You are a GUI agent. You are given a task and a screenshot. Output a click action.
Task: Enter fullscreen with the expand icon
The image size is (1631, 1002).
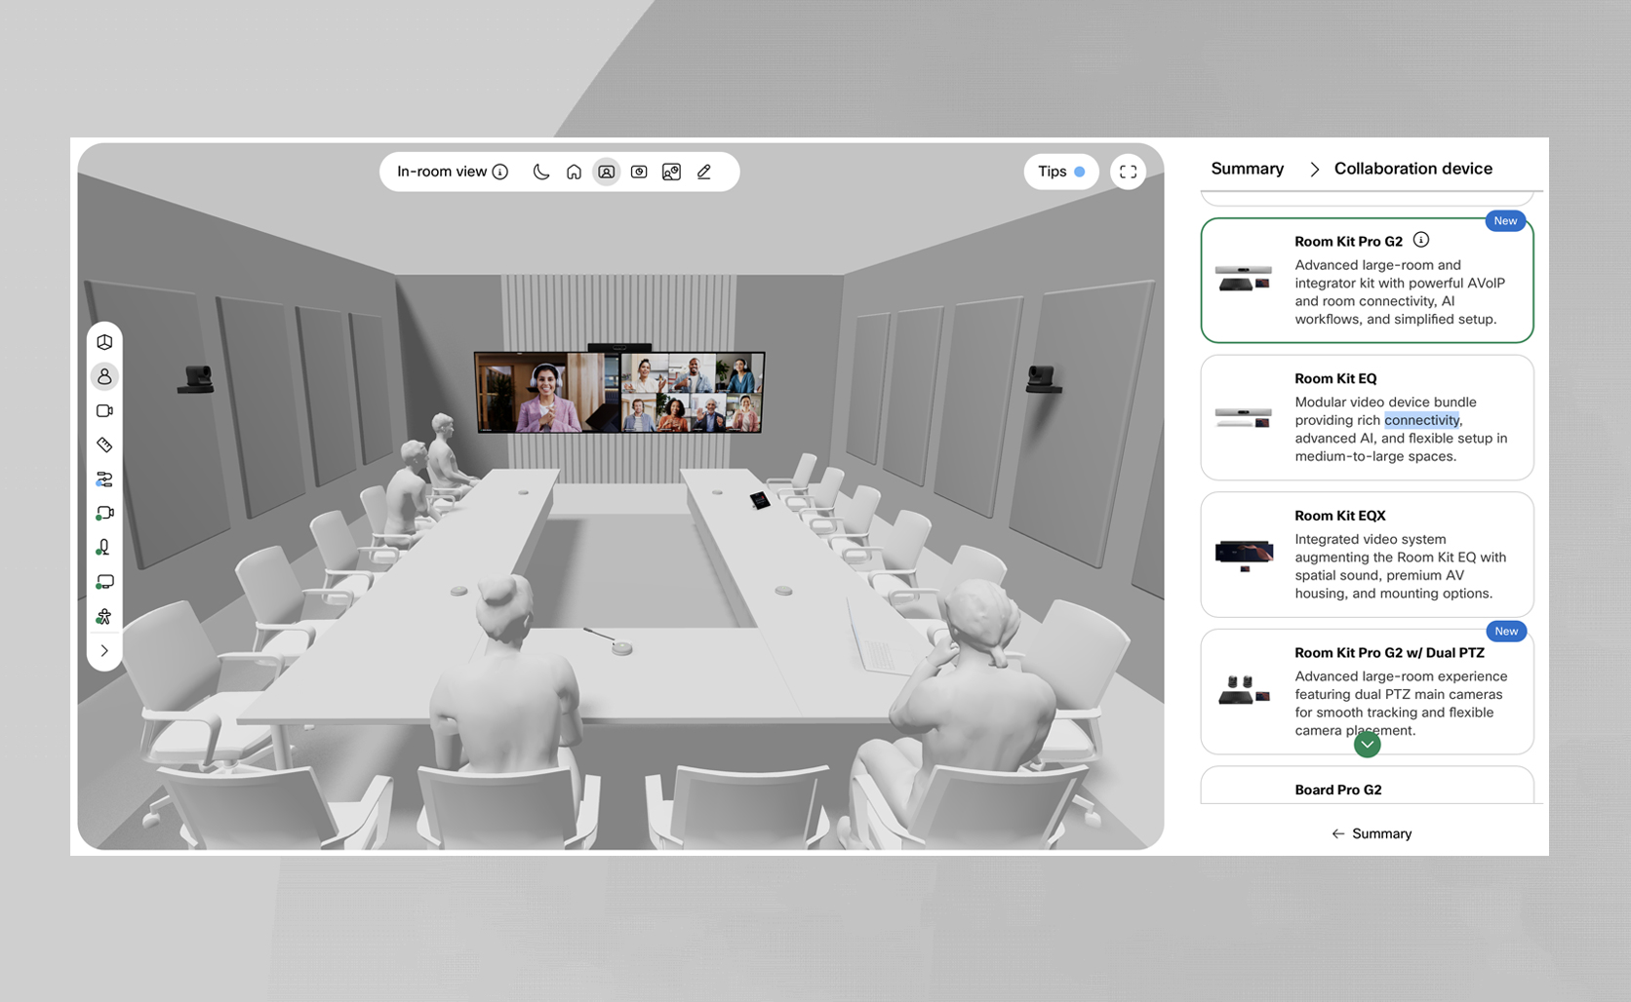tap(1128, 173)
